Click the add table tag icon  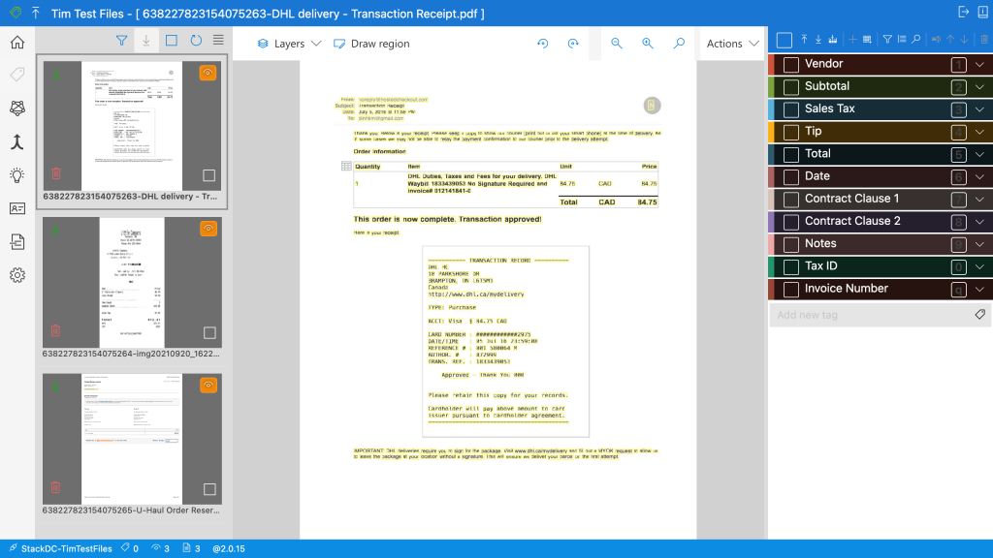(867, 39)
